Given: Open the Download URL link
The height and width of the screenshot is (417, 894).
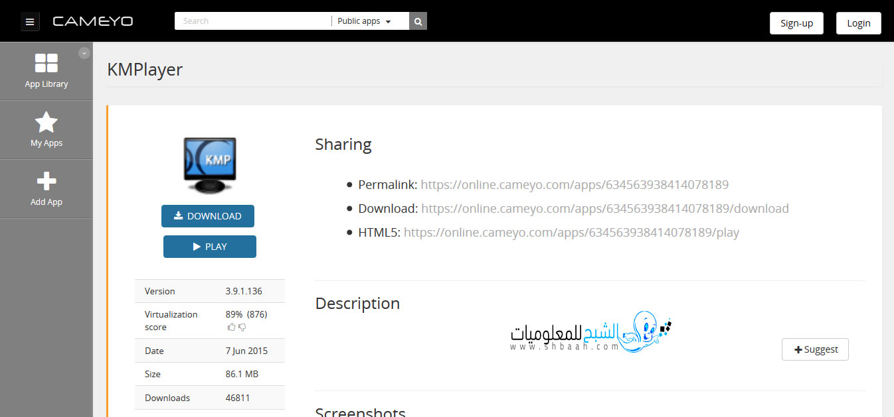Looking at the screenshot, I should [605, 208].
